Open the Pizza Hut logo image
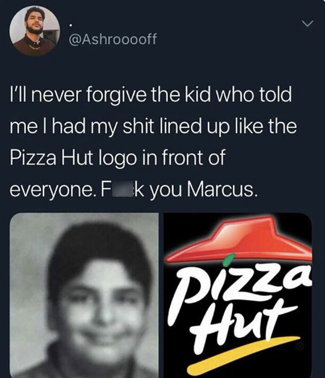 (238, 295)
